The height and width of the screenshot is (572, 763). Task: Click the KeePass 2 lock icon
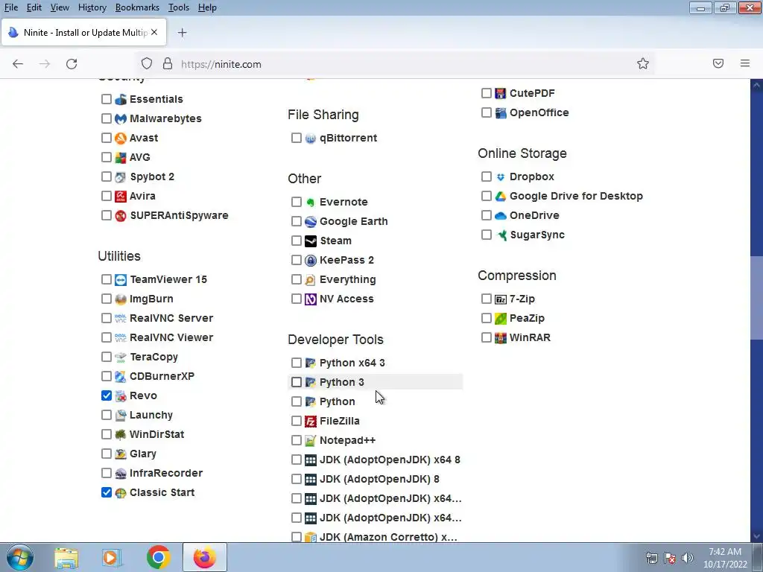(311, 261)
